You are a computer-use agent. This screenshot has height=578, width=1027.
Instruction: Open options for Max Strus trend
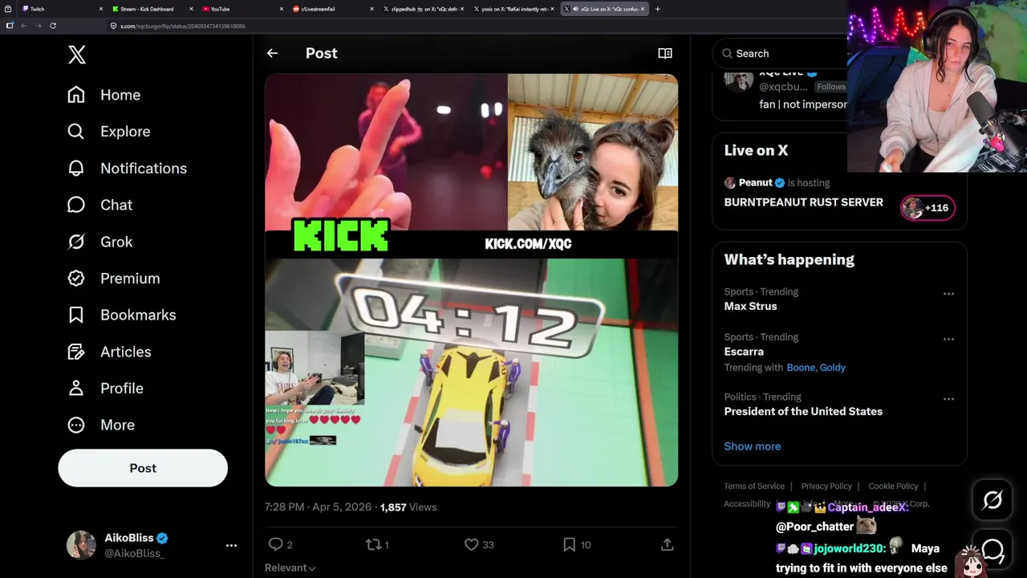[x=948, y=294]
